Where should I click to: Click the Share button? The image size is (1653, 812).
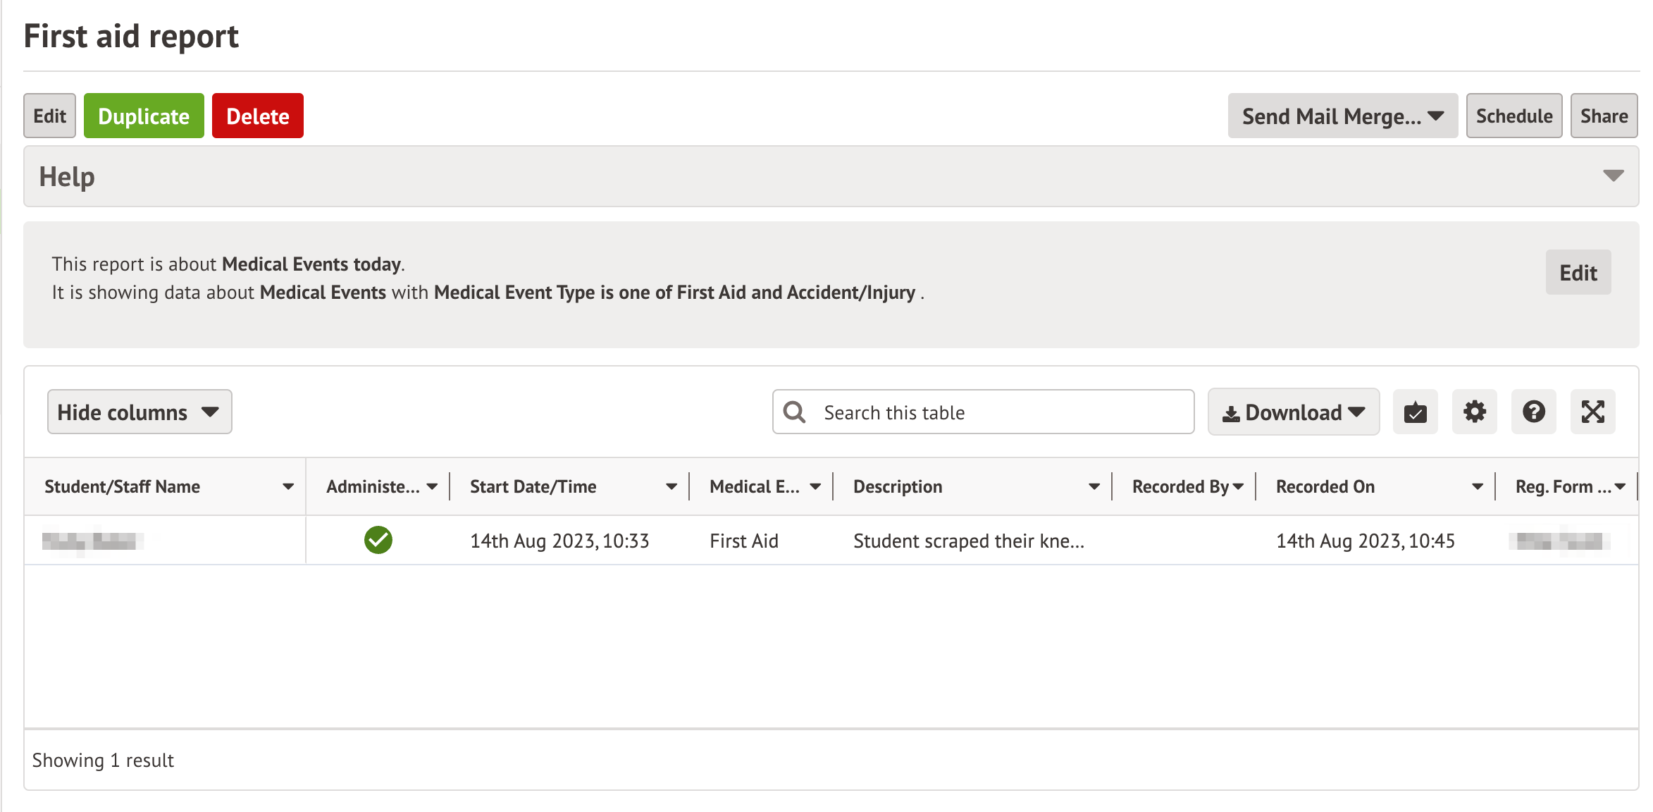1603,116
